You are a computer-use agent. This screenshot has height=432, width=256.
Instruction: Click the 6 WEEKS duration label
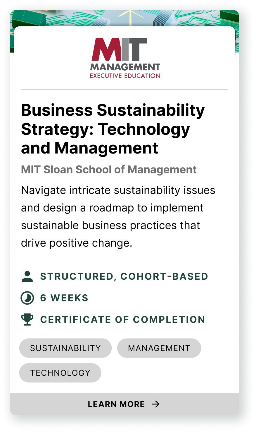point(64,298)
